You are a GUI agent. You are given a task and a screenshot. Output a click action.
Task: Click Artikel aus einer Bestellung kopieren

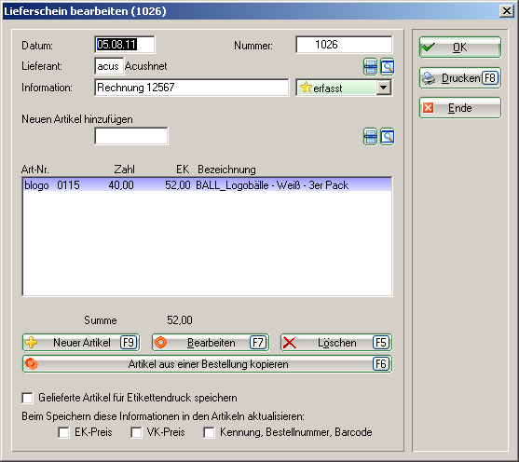click(x=207, y=364)
